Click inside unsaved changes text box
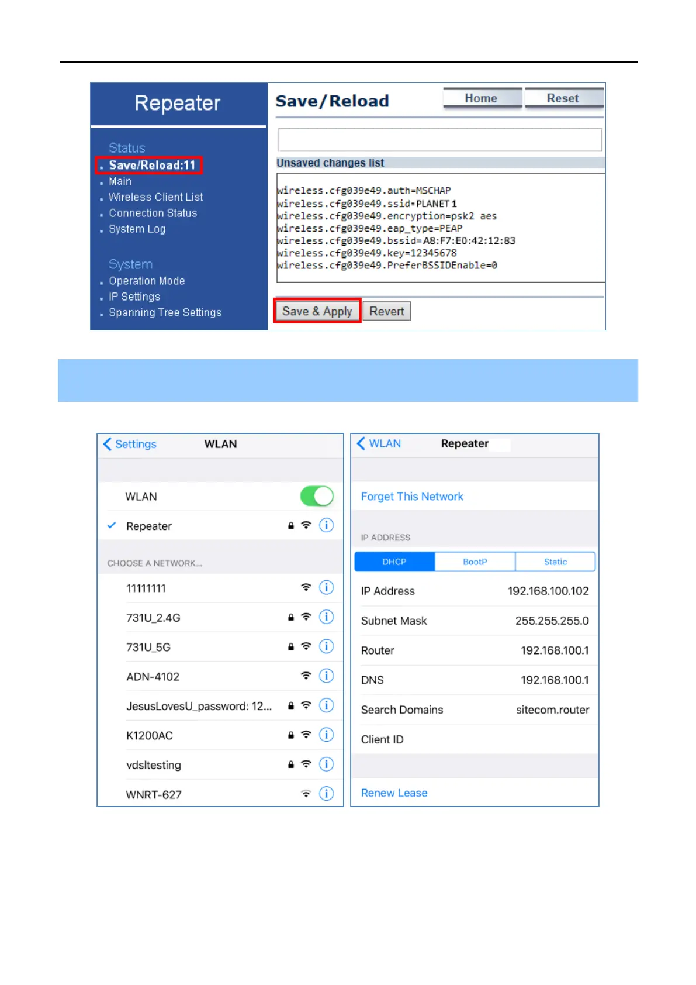 click(x=441, y=228)
